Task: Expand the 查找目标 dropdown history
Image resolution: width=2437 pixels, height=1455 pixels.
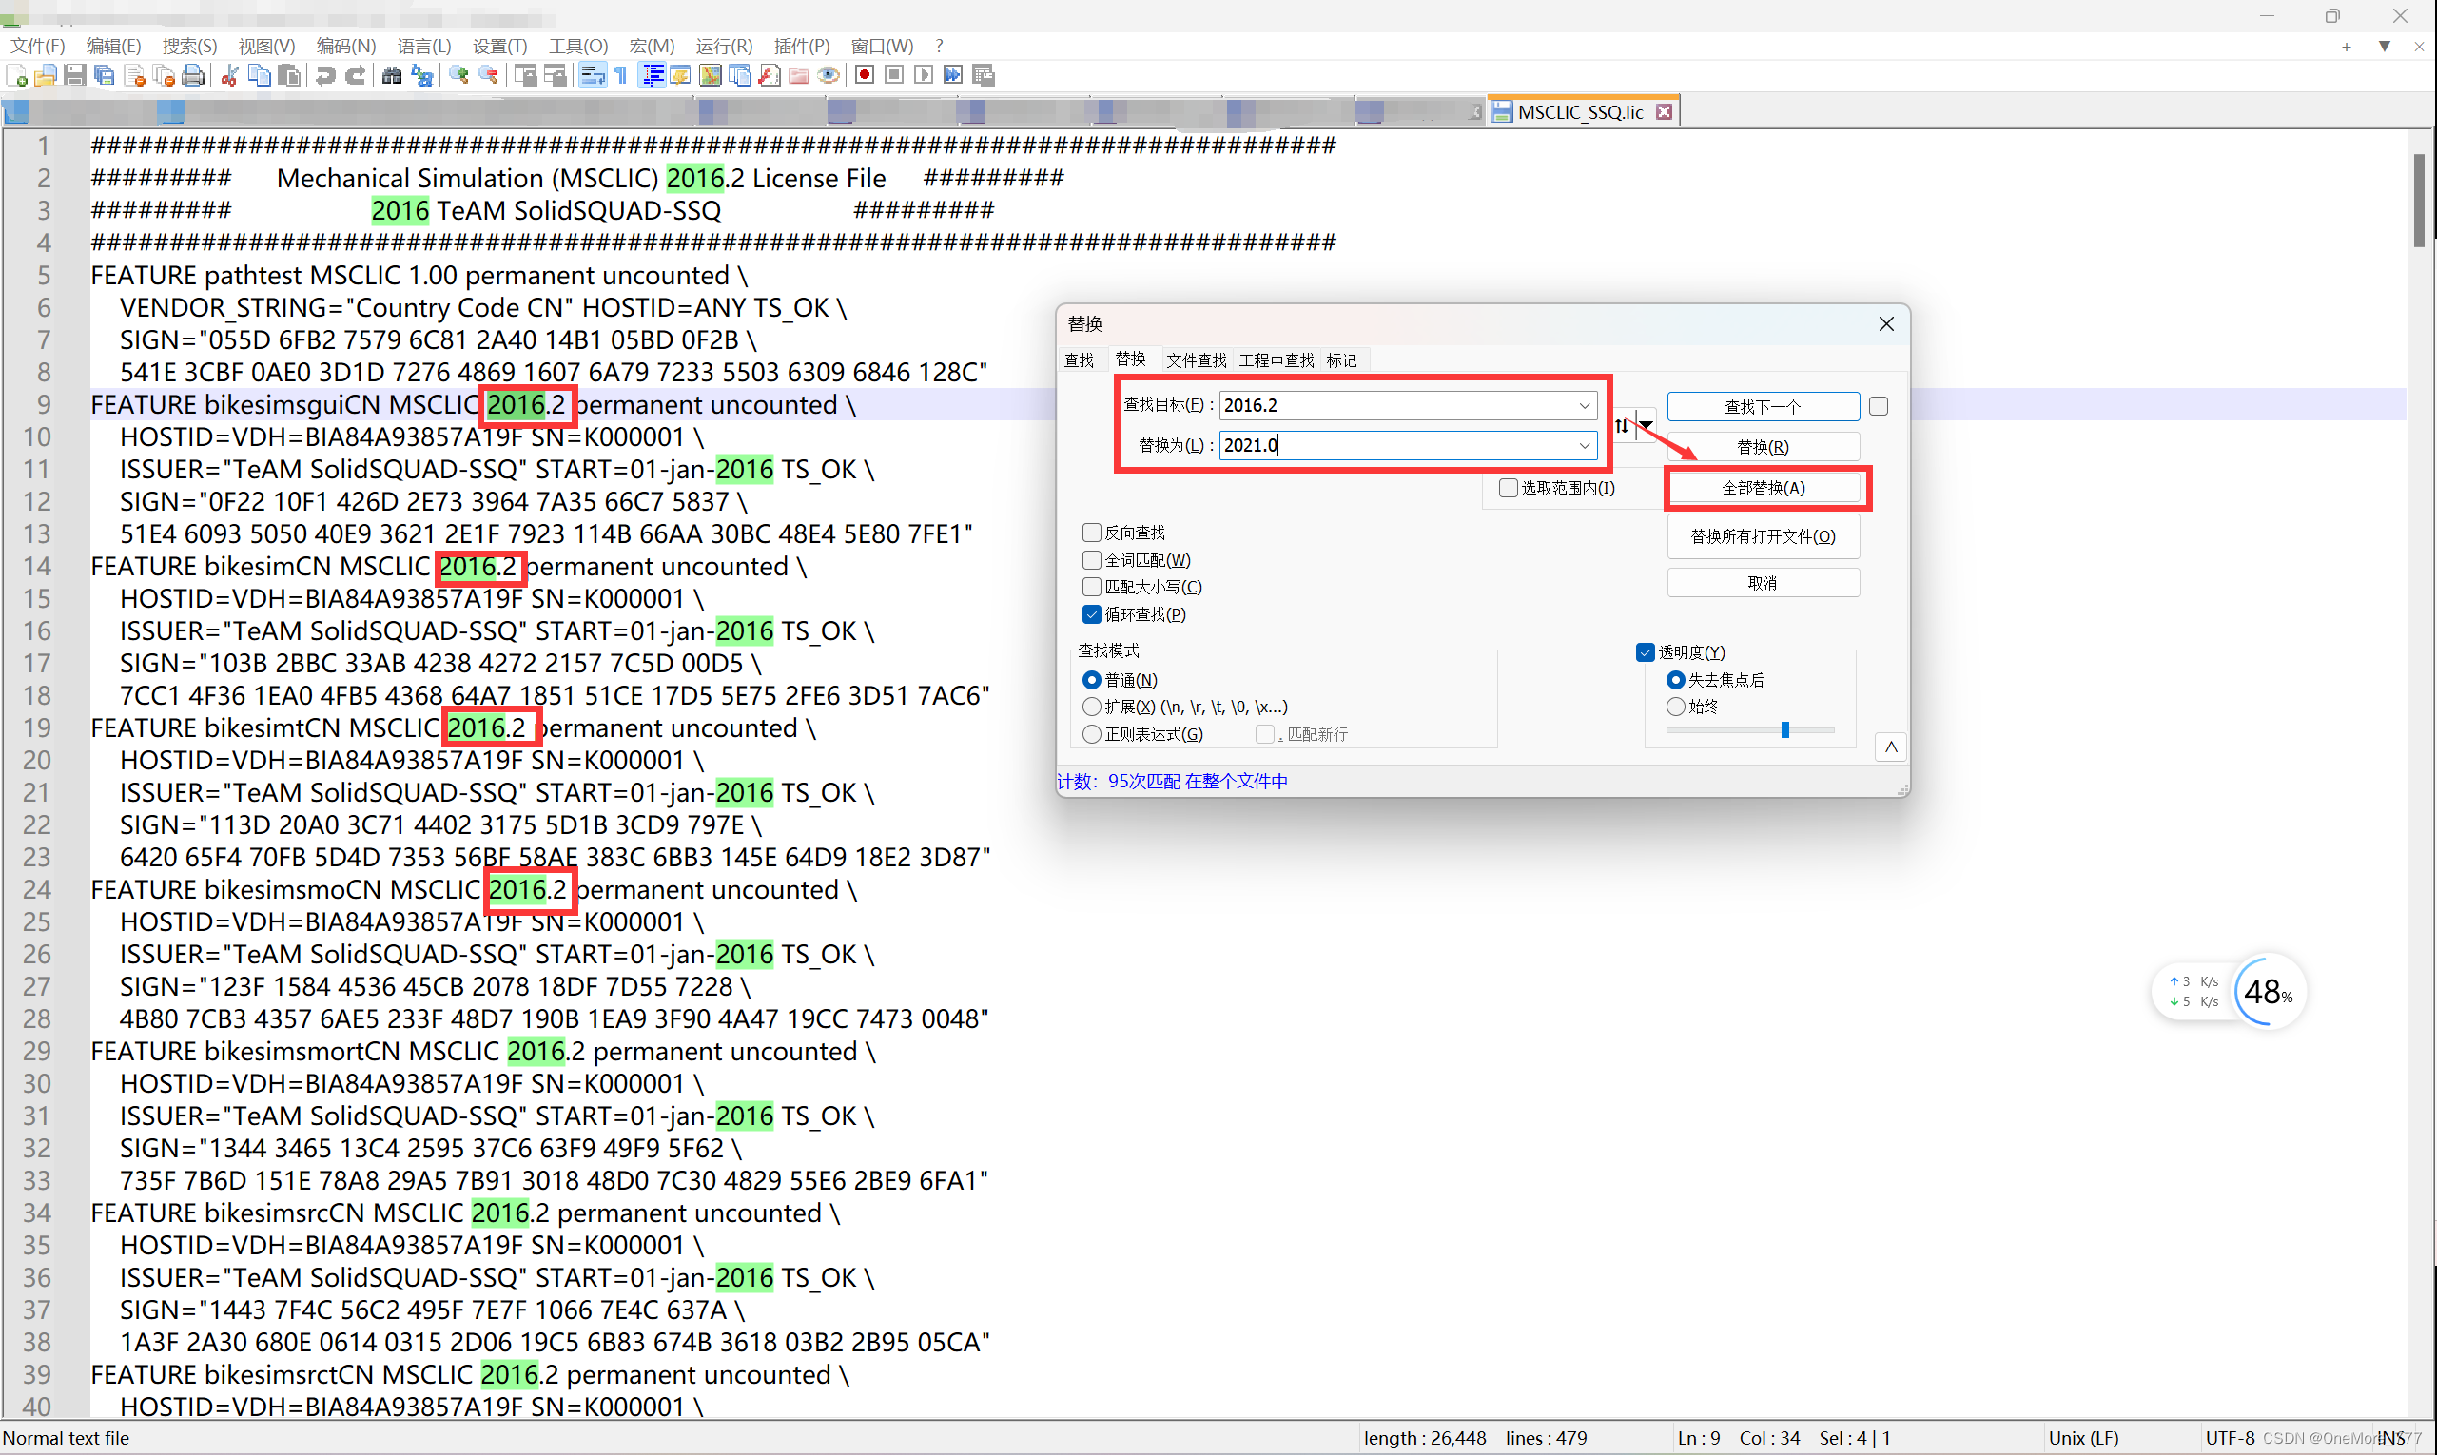Action: (1584, 405)
